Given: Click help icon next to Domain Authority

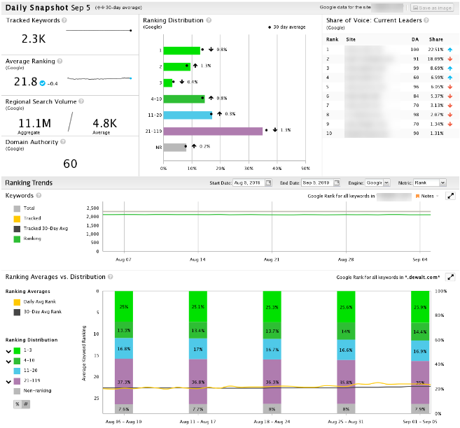Looking at the screenshot, I should pyautogui.click(x=62, y=140).
